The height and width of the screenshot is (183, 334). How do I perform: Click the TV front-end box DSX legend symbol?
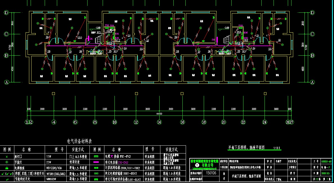tap(96, 173)
